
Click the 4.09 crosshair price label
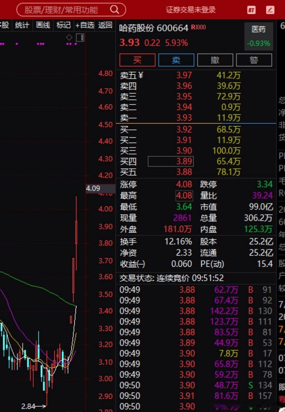pos(100,188)
